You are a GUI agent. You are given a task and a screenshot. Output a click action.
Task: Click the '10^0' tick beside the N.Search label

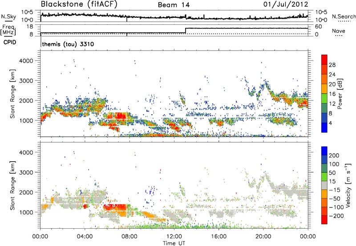tap(321, 20)
